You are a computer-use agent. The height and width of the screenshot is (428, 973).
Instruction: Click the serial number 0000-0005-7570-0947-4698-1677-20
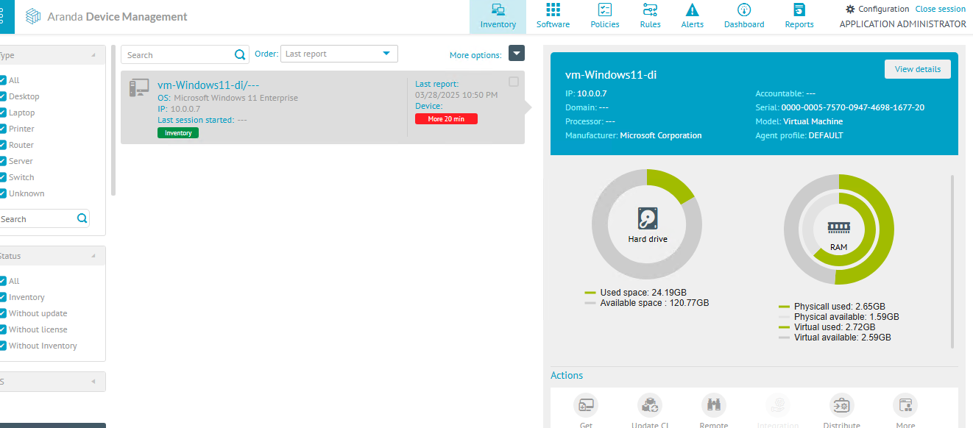[x=853, y=107]
